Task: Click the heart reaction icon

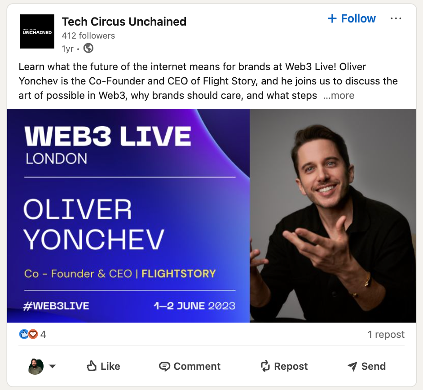Action: click(33, 334)
